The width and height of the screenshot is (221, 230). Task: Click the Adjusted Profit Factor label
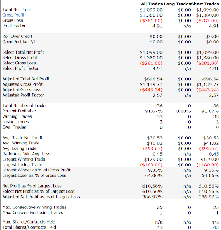23,95
